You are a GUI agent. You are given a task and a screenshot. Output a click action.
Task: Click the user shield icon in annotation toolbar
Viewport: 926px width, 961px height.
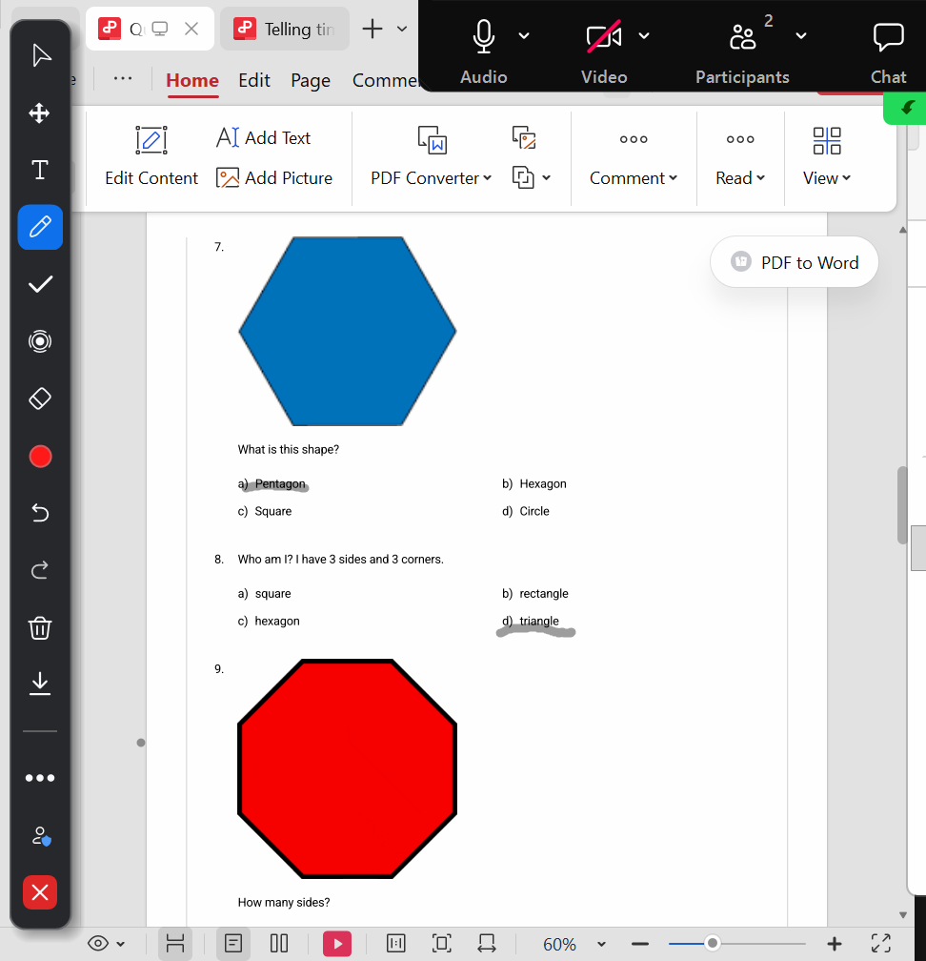point(40,836)
